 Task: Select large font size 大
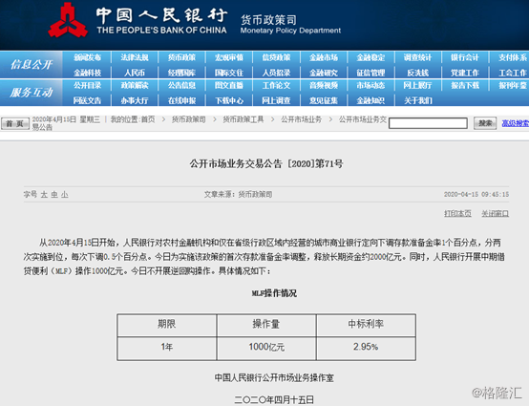tap(44, 195)
